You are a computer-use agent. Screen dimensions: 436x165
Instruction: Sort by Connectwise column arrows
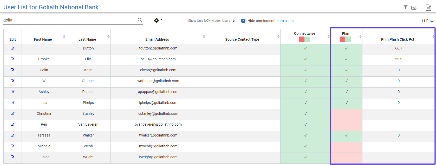coord(329,37)
